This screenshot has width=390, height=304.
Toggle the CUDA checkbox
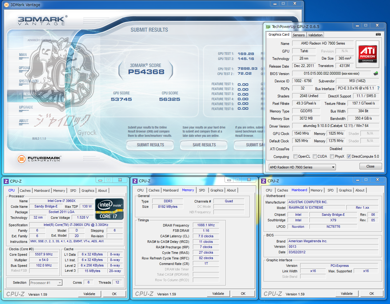pos(315,156)
